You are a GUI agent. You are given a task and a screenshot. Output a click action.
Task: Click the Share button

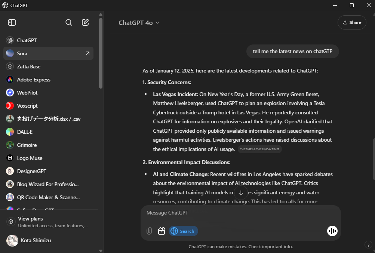352,22
